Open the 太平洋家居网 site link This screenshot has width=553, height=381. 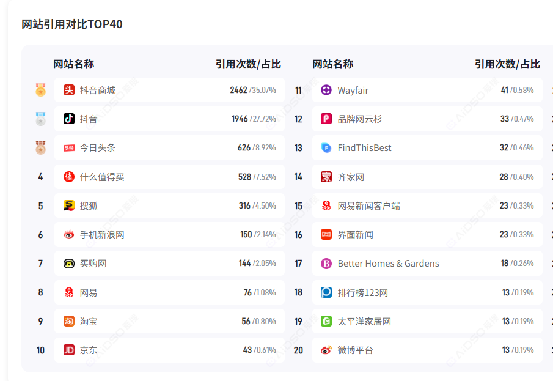click(x=364, y=321)
